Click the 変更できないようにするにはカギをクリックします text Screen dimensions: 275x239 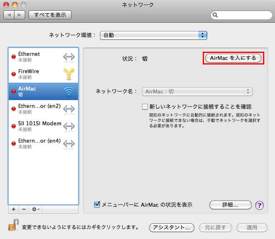tap(80, 227)
